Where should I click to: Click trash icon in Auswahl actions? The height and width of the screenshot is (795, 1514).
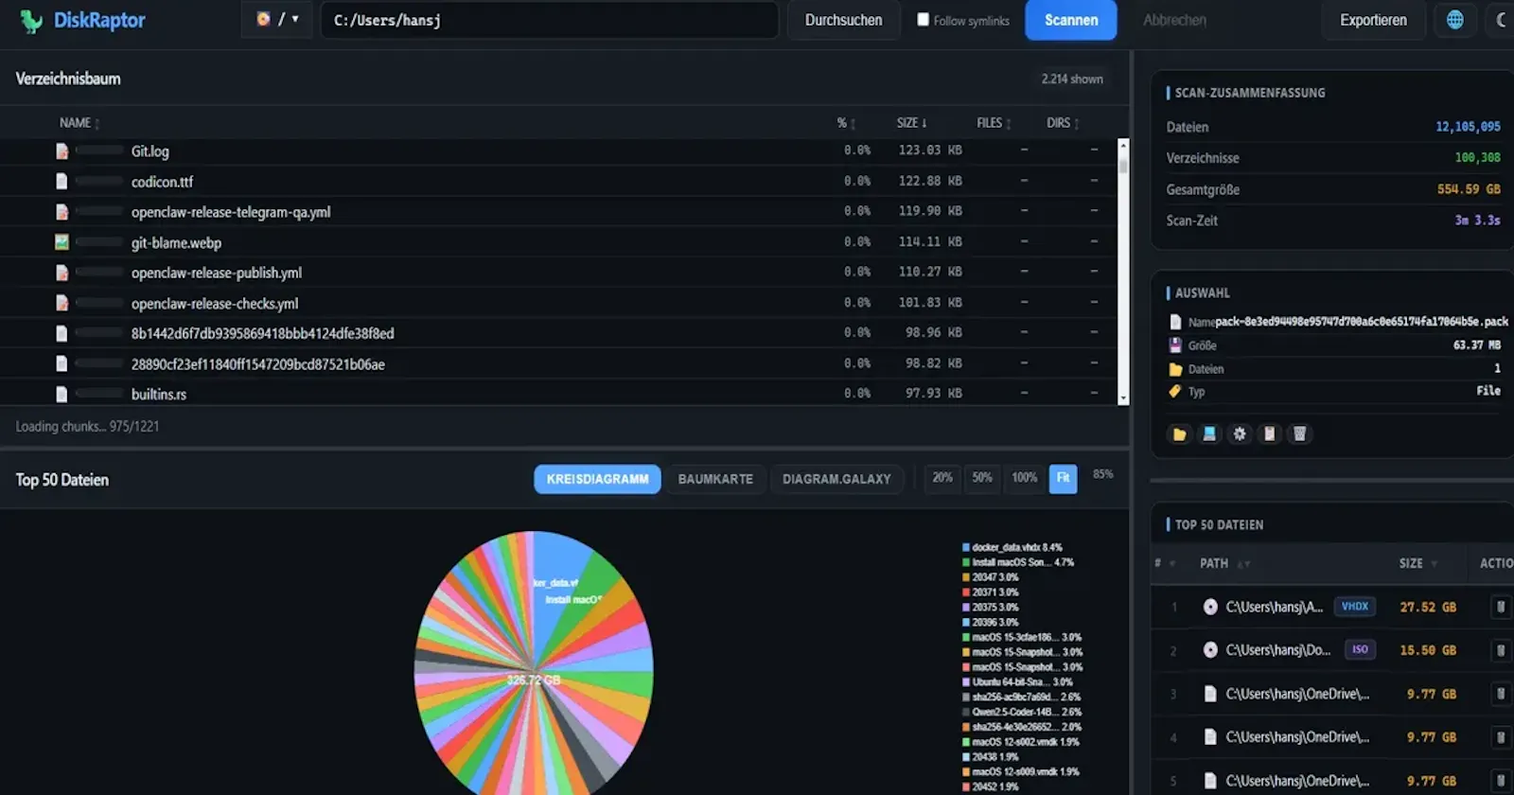pyautogui.click(x=1300, y=433)
